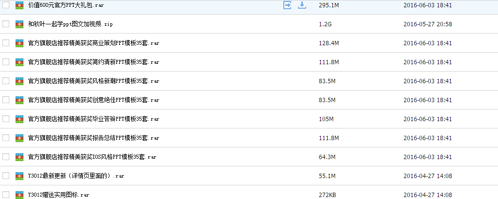Click the Y3012赠送实用图标.rar file name
This screenshot has height=199, width=498.
tap(58, 195)
